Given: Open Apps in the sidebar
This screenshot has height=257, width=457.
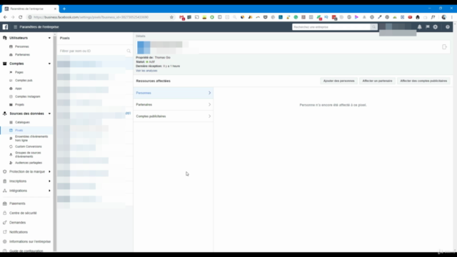Looking at the screenshot, I should (19, 89).
